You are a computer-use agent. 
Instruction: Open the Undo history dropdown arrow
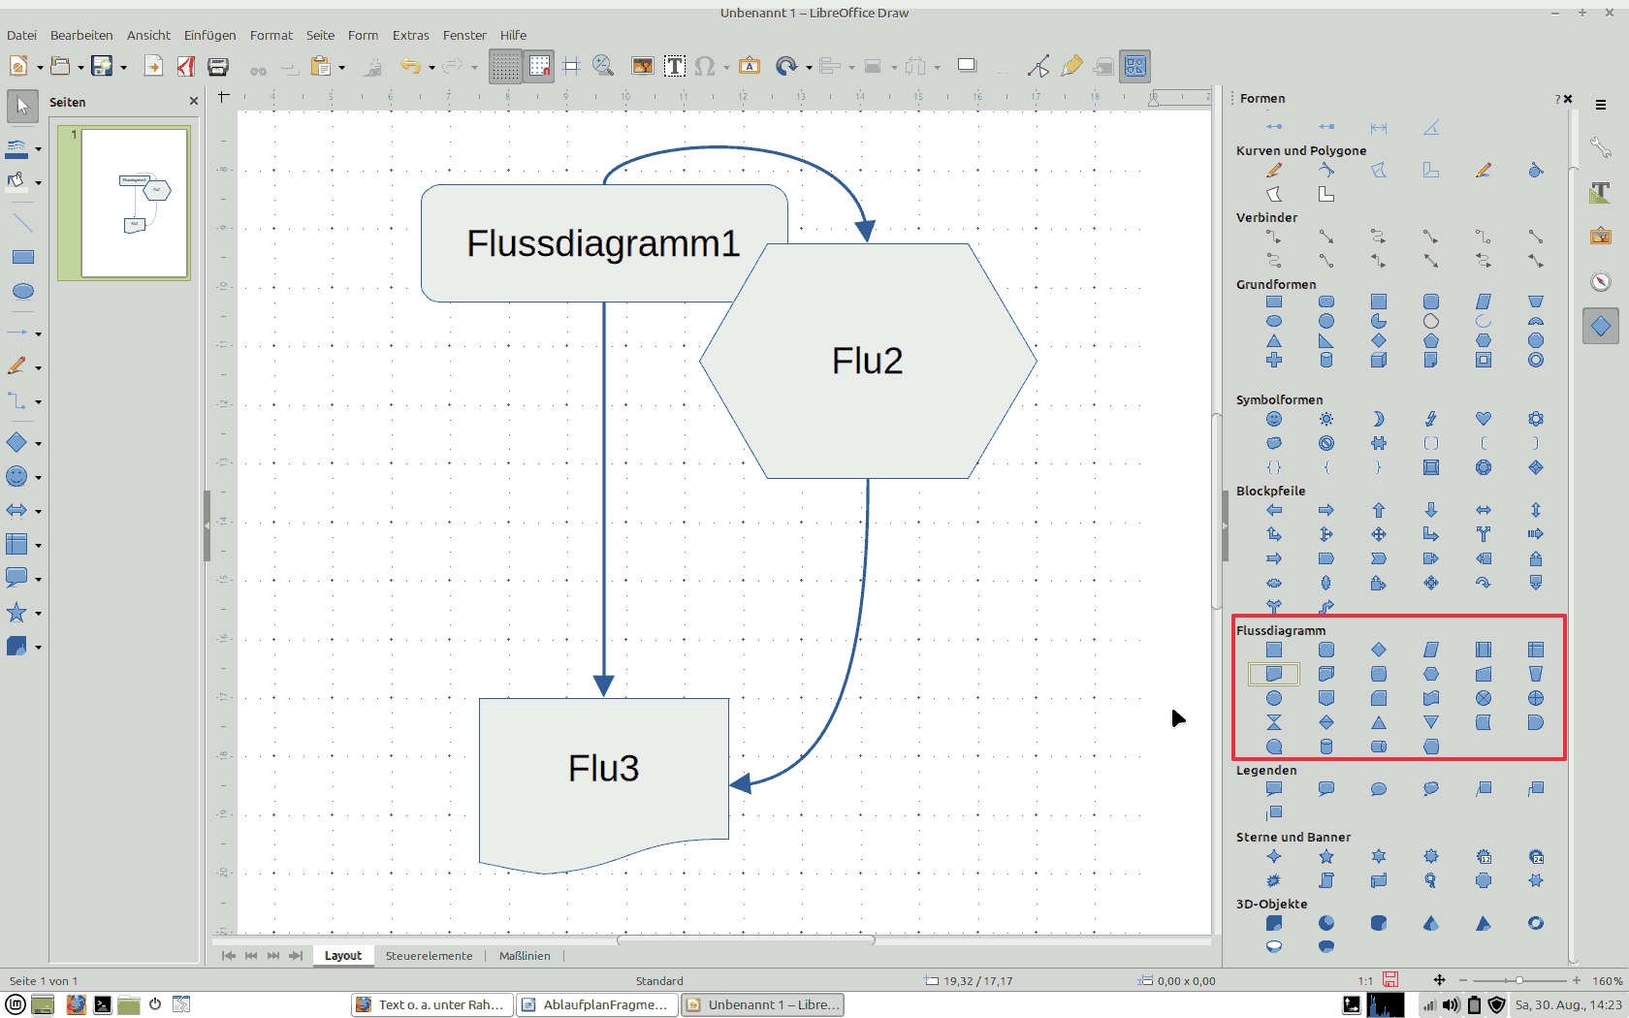click(431, 67)
